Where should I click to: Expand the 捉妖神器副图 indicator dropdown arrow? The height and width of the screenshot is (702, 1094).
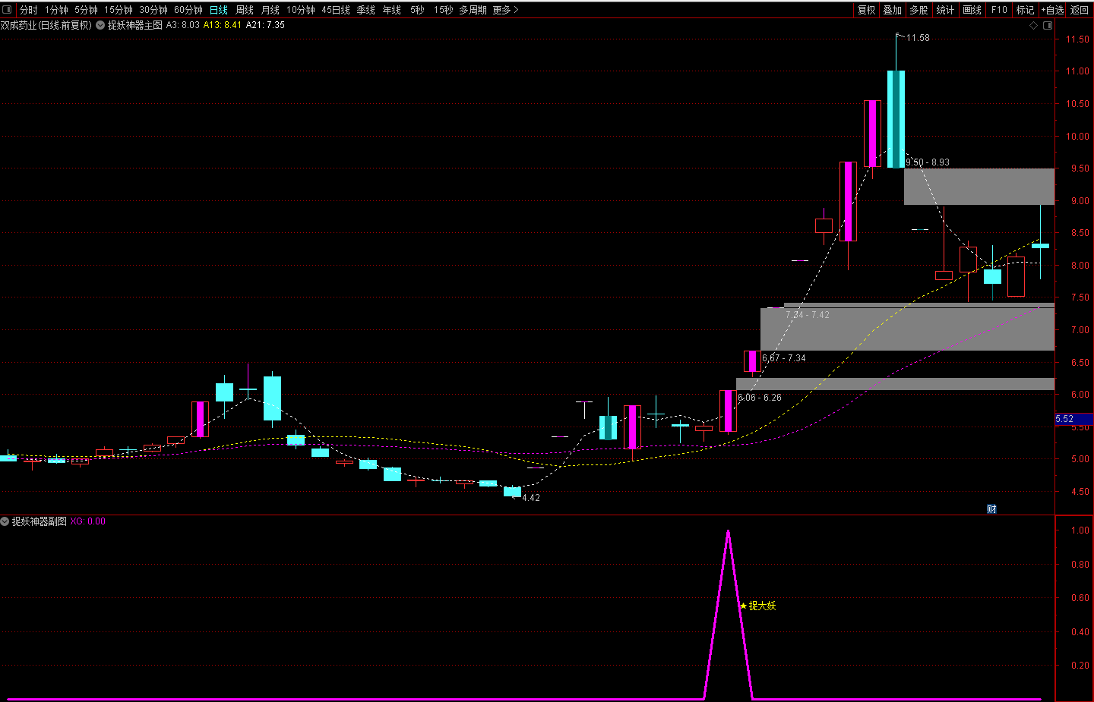(5, 521)
